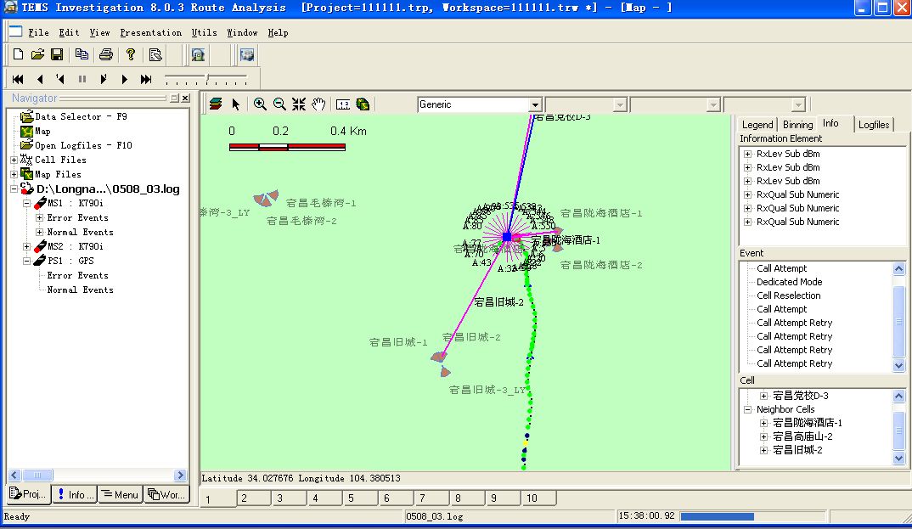This screenshot has width=912, height=529.
Task: Select the map Pan hand tool
Action: point(318,104)
